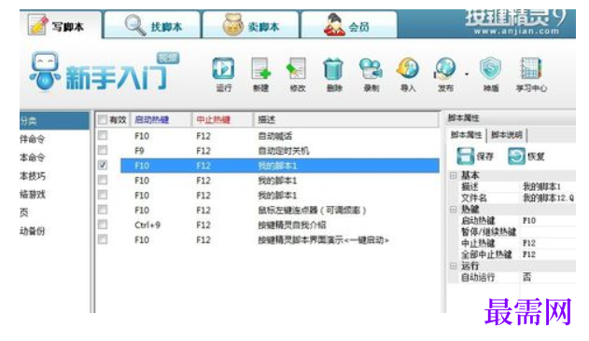This screenshot has width=589, height=341.
Task: Click the 恢复 (Restore) button
Action: pyautogui.click(x=526, y=156)
